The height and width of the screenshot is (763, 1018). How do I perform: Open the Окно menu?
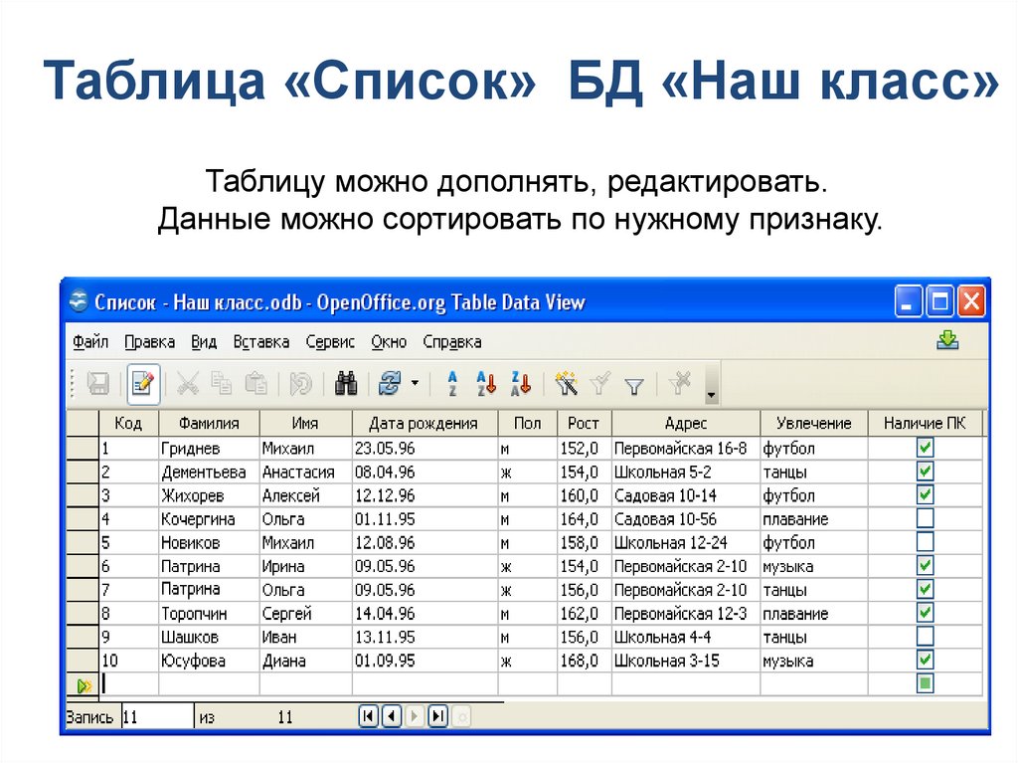[389, 342]
